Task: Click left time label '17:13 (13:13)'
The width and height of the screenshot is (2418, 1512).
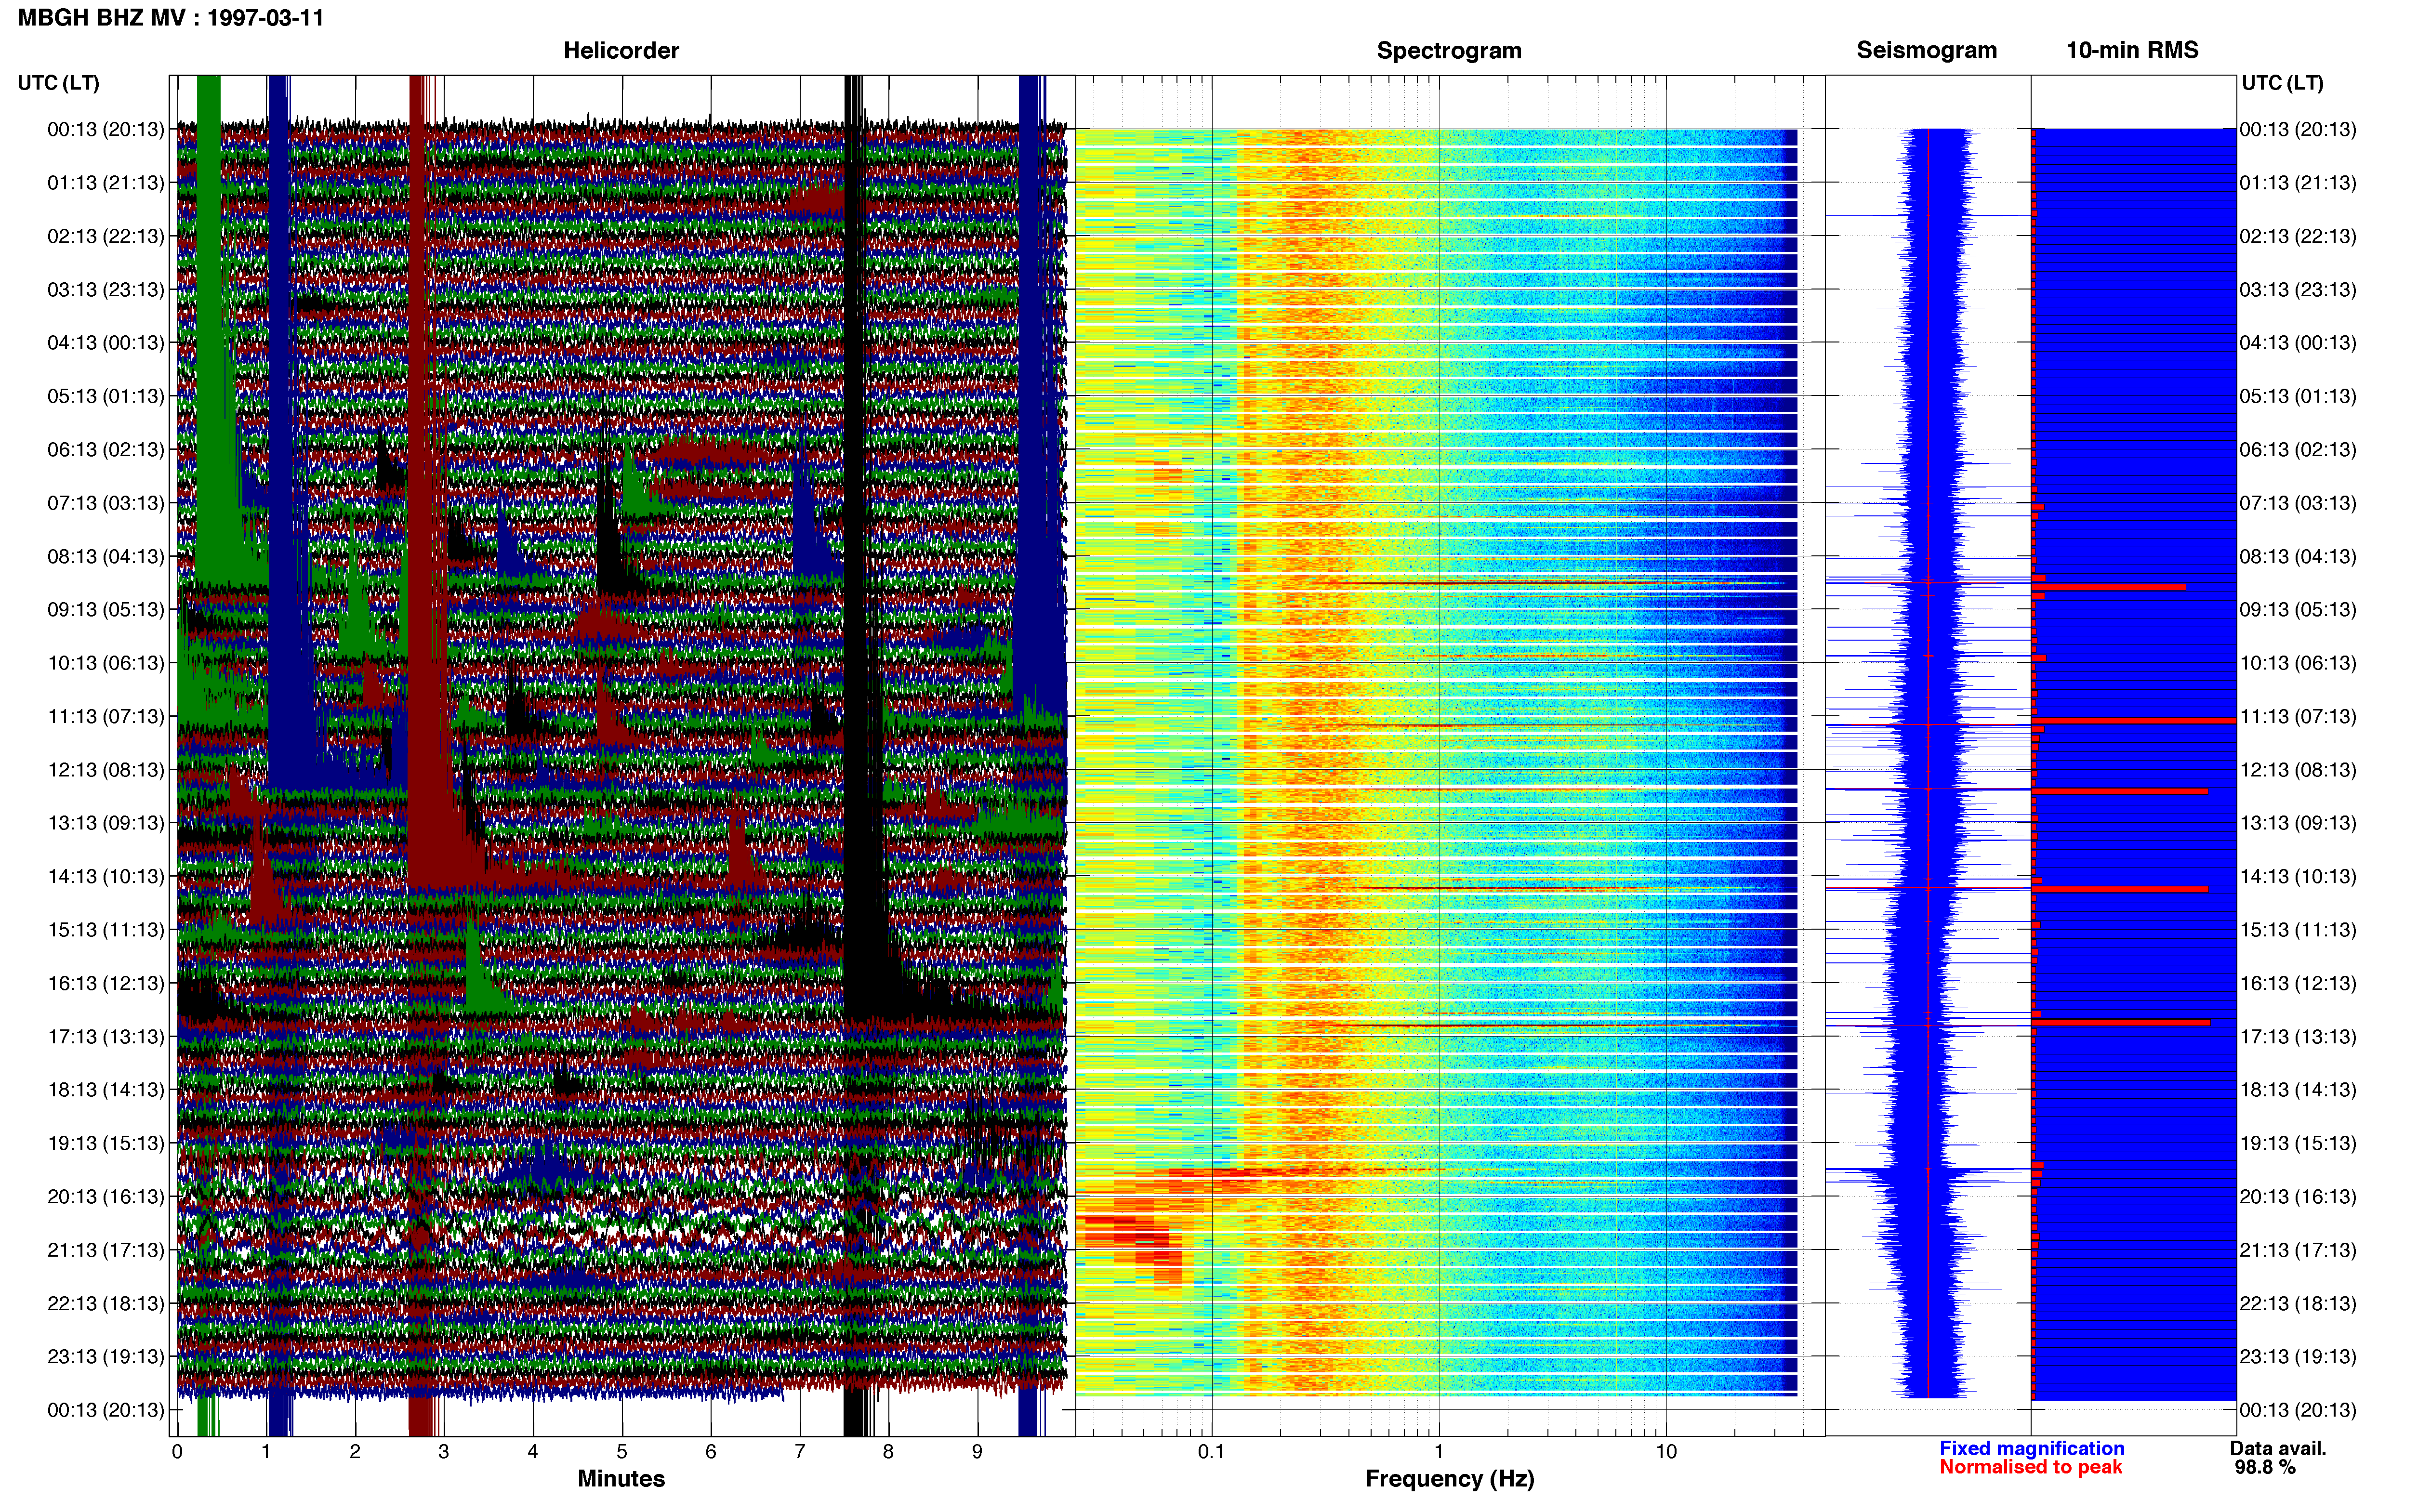Action: click(x=106, y=1036)
